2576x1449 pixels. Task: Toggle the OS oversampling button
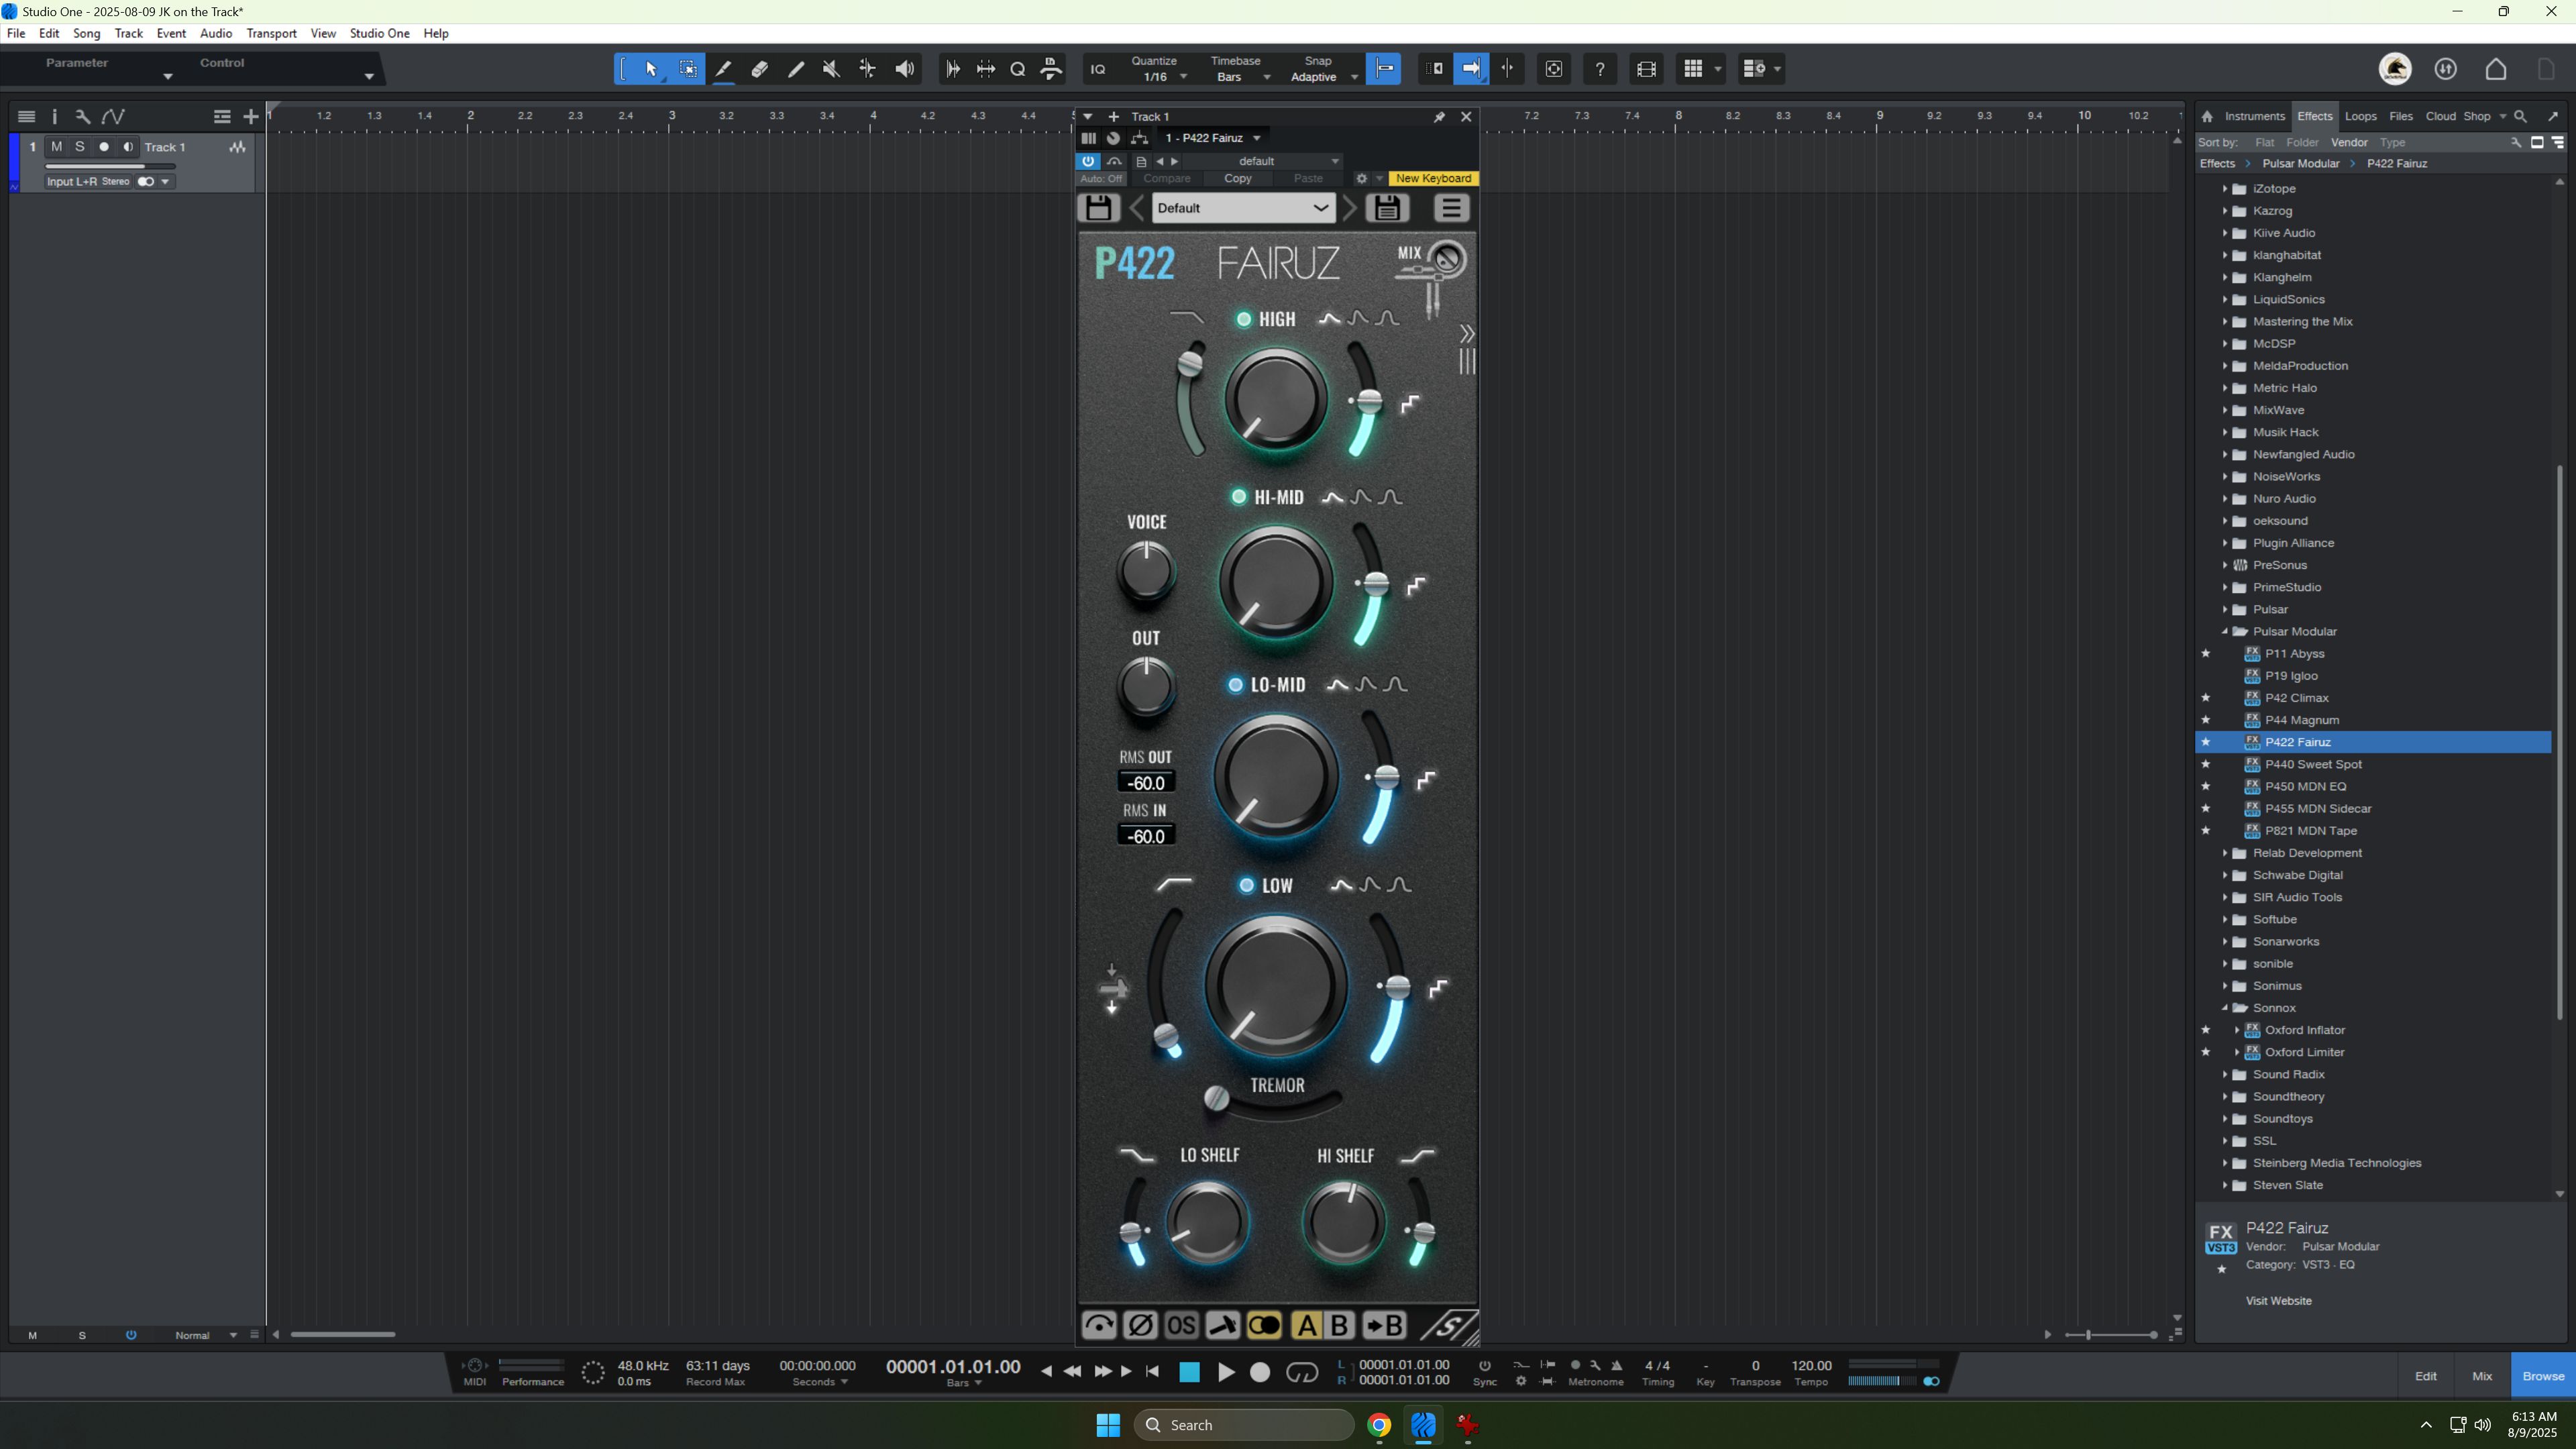(1181, 1326)
